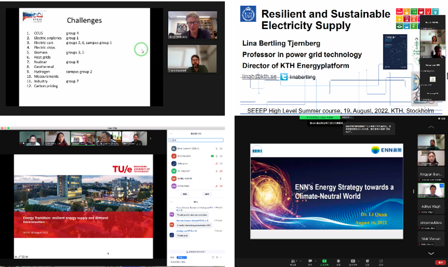Image resolution: width=448 pixels, height=267 pixels.
Task: Click the next-slide arrow on TU/e slide
Action: tap(27, 257)
